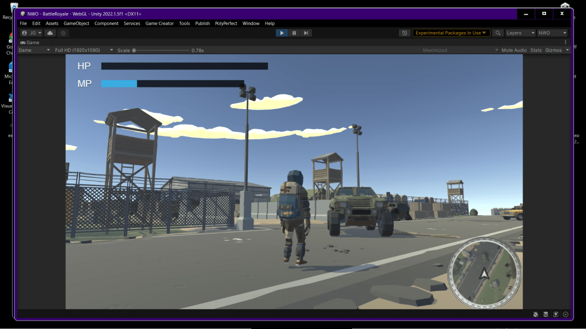Open the Undo History icon
This screenshot has height=329, width=586.
pos(405,33)
